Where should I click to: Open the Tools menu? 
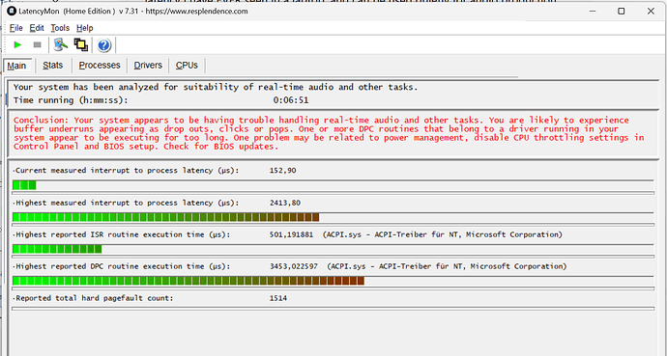tap(60, 28)
